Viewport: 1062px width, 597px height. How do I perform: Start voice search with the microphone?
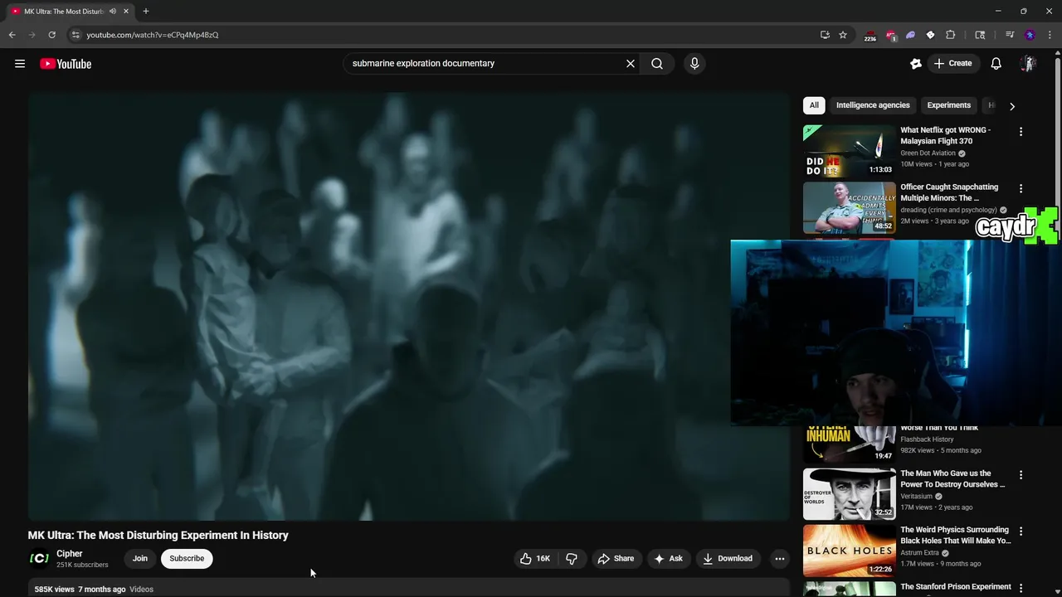pyautogui.click(x=694, y=63)
